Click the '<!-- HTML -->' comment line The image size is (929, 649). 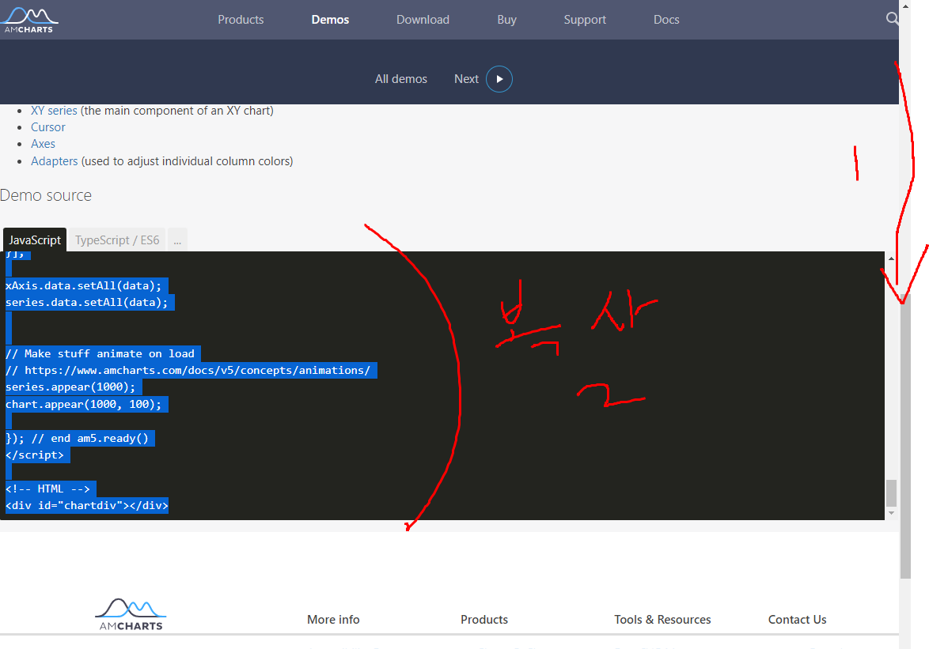coord(47,489)
